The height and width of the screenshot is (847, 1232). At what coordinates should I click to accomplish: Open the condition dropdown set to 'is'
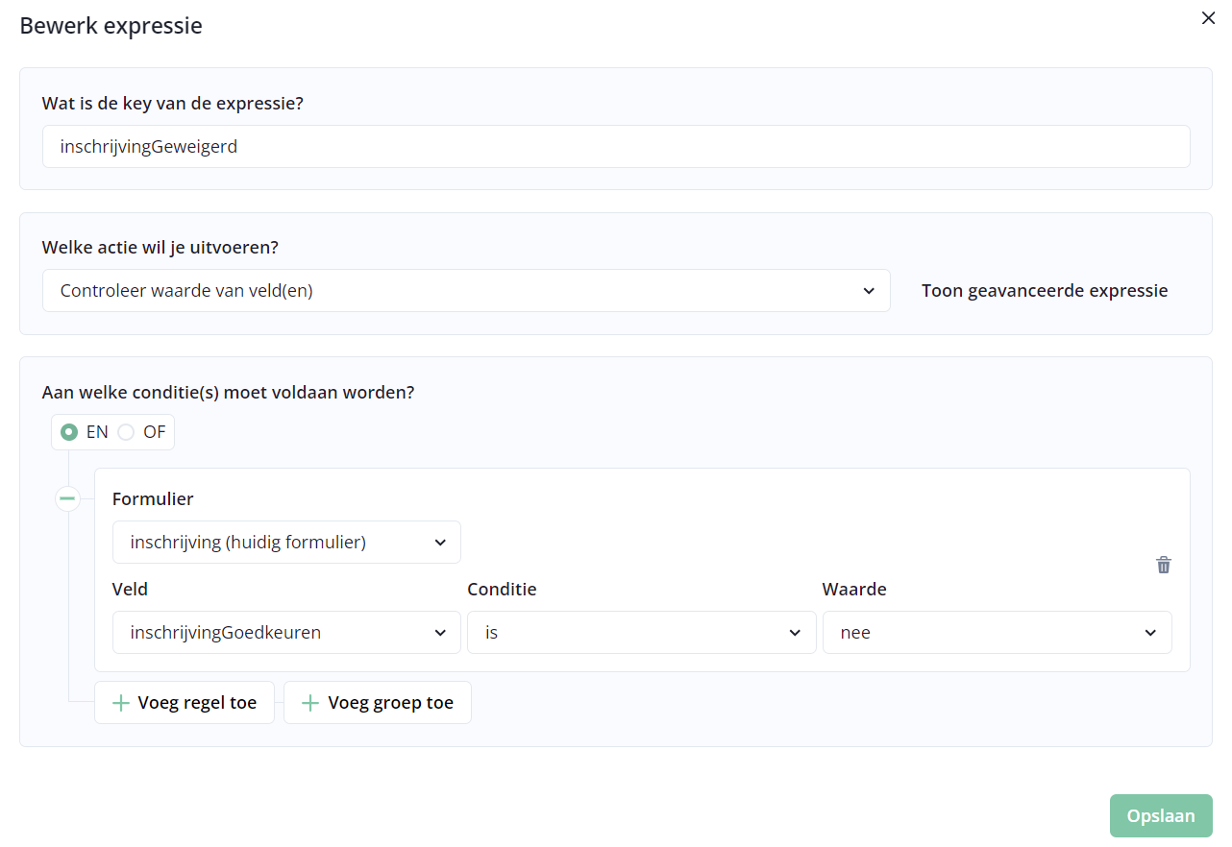(x=640, y=633)
